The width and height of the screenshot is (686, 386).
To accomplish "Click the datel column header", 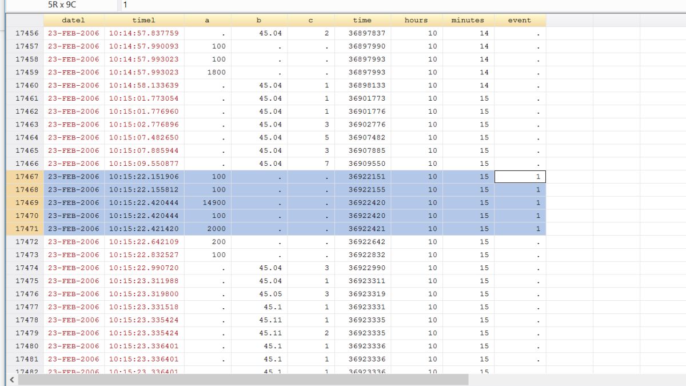I will 73,20.
